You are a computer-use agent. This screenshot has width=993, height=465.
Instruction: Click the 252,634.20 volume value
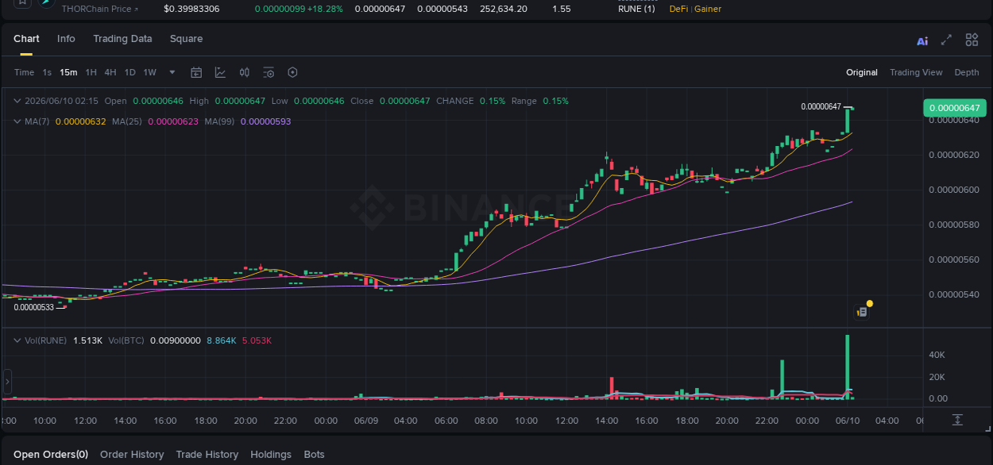pos(504,9)
